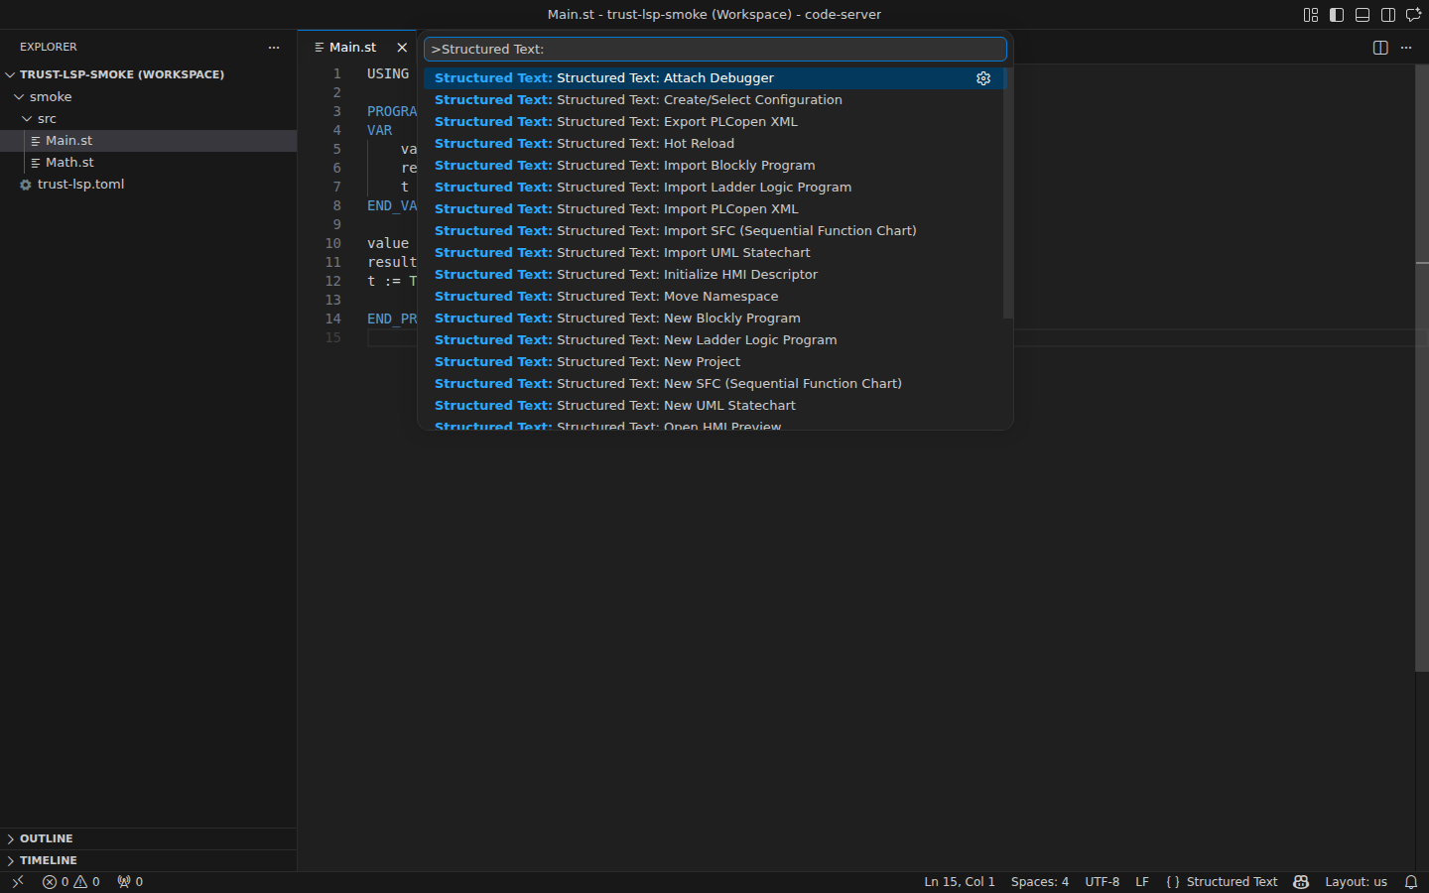
Task: Toggle the primary sidebar visibility icon
Action: click(x=1337, y=15)
